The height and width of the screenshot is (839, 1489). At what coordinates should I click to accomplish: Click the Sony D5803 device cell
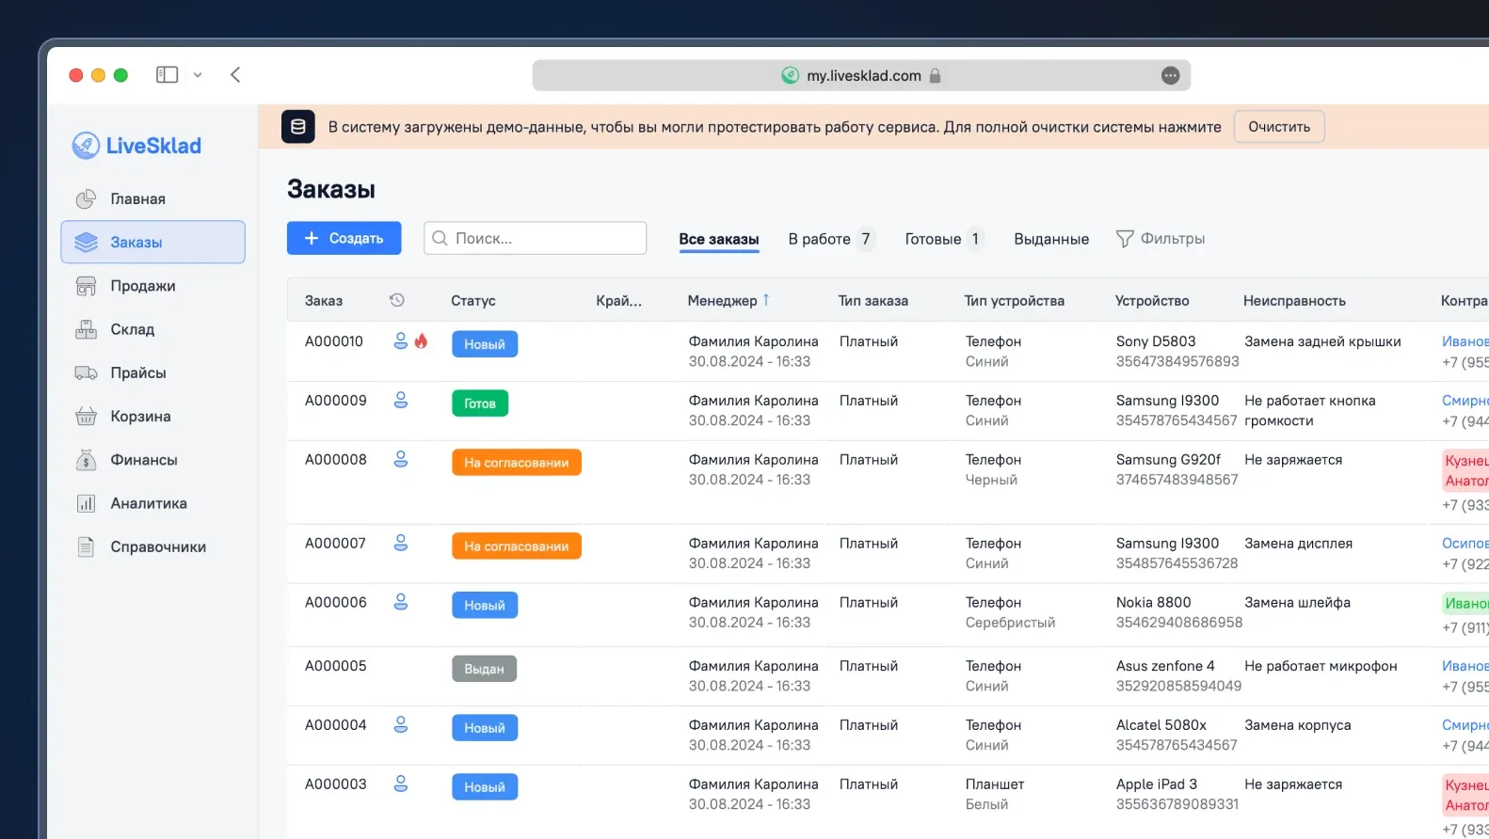[x=1156, y=341]
